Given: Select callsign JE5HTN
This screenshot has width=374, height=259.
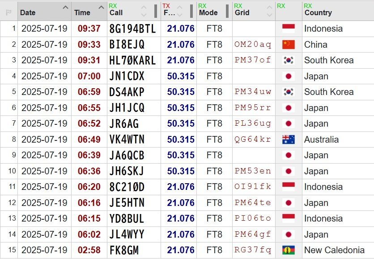Looking at the screenshot, I should [127, 203].
